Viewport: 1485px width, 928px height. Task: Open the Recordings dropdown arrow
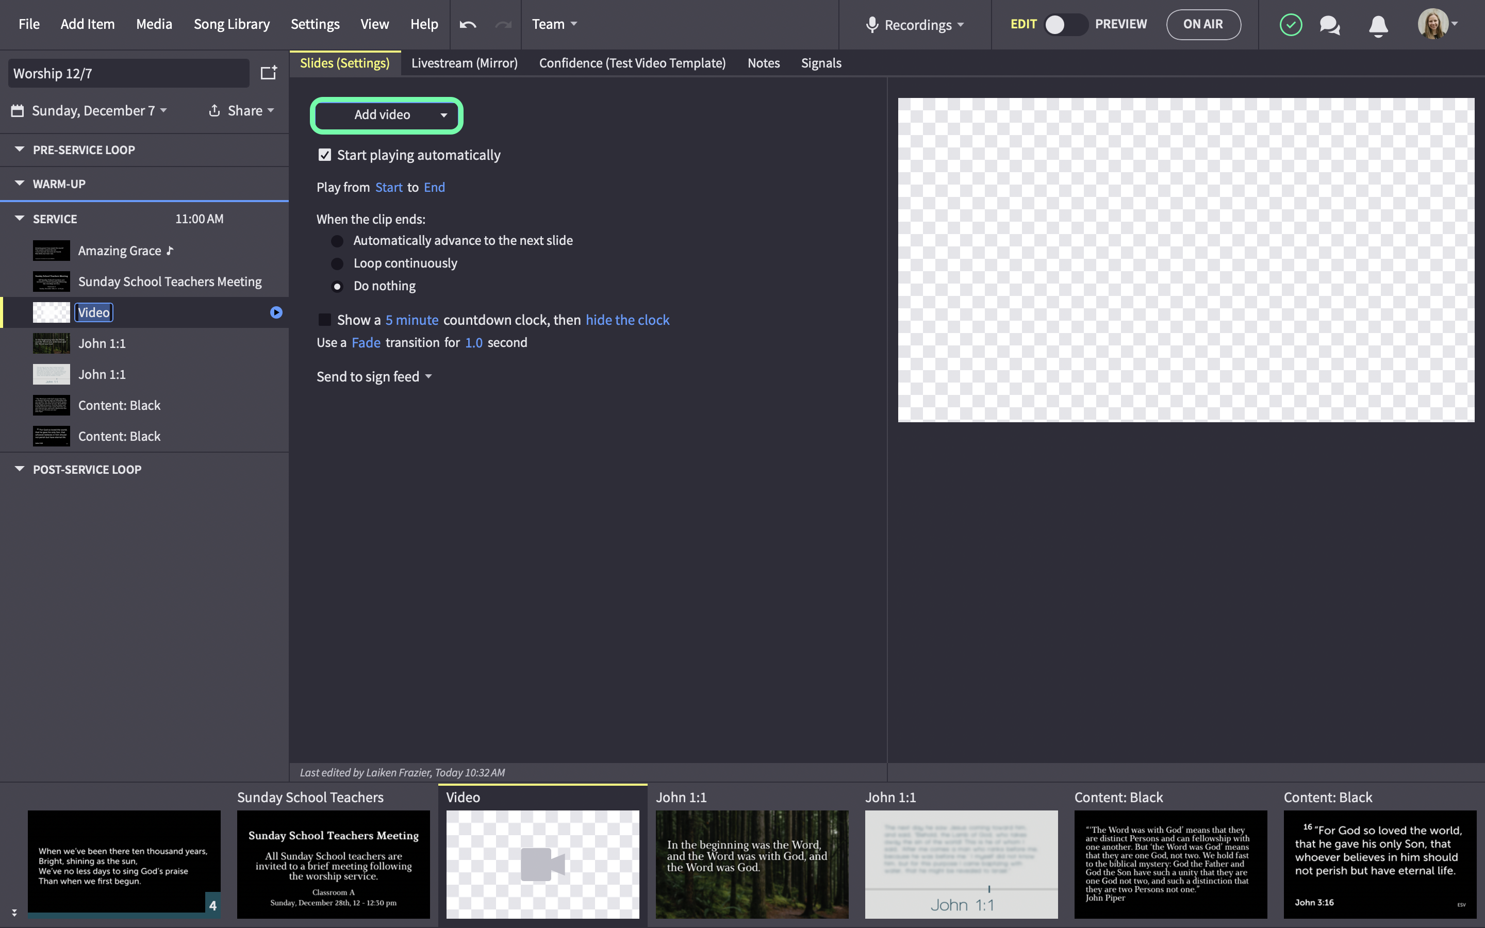click(x=960, y=25)
